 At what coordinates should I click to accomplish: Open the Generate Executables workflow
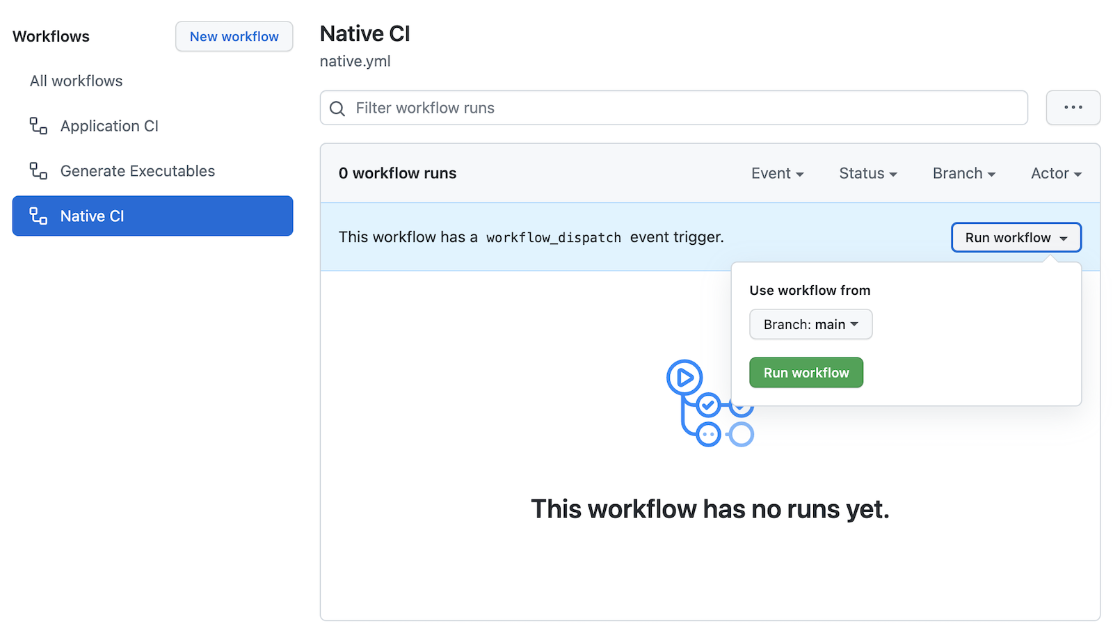tap(138, 171)
